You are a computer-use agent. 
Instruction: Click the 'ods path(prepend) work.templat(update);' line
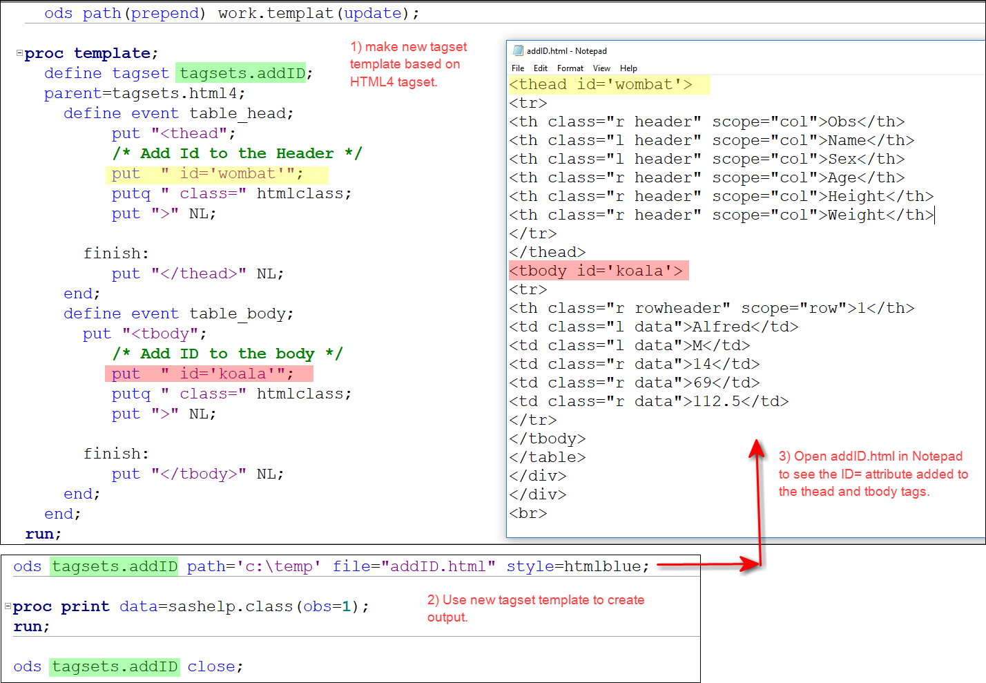pyautogui.click(x=231, y=13)
